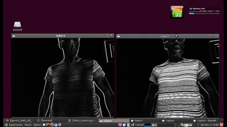Click the white ring launcher icon
Image resolution: width=227 pixels, height=127 pixels.
point(60,125)
